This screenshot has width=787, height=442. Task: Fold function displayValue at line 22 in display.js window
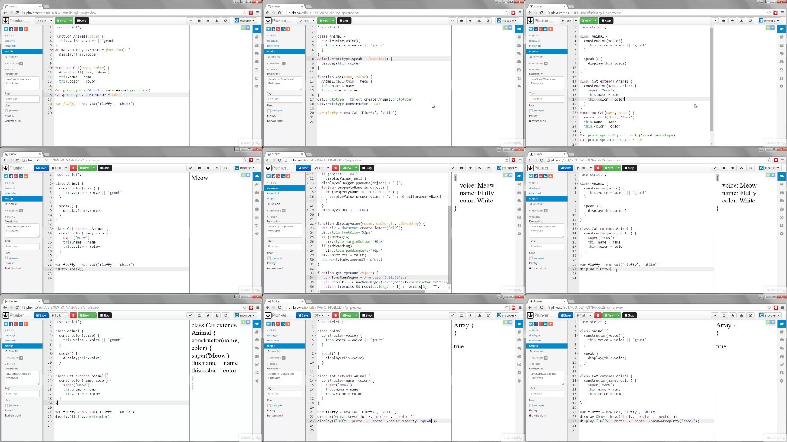pyautogui.click(x=315, y=223)
